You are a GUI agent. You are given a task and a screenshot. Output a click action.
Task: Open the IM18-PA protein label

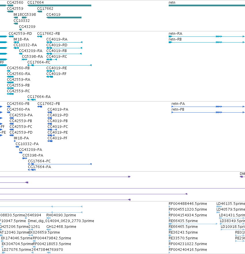[21, 138]
